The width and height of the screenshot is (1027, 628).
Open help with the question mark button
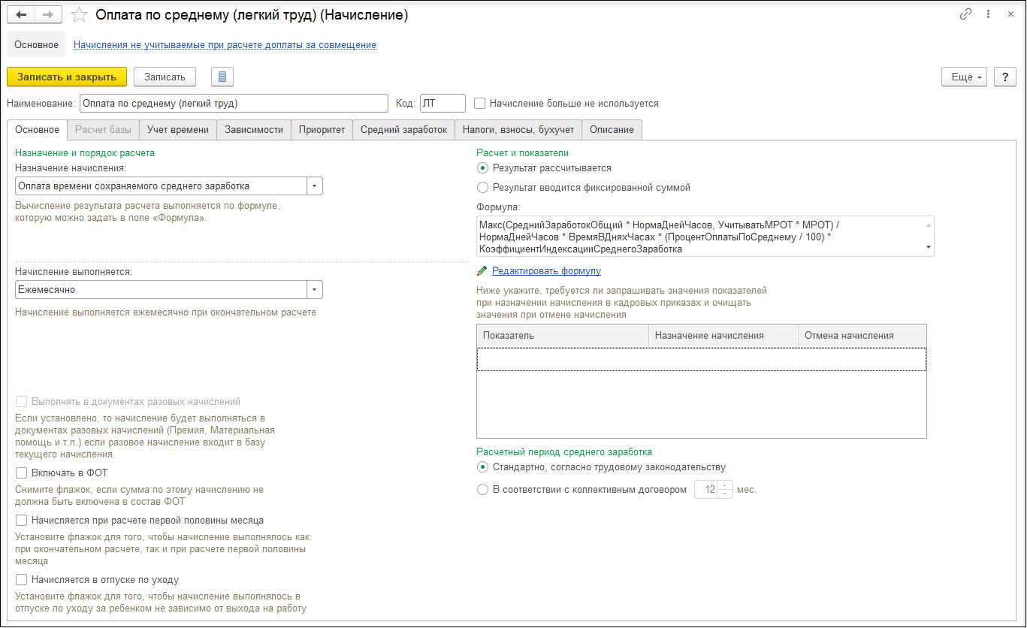click(1005, 77)
